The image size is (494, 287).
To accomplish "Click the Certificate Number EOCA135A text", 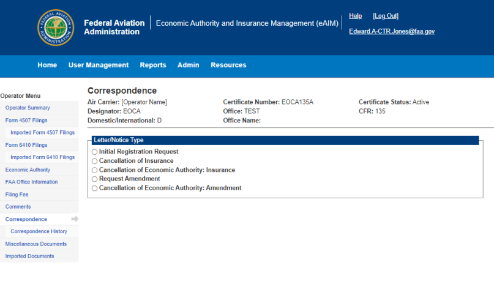I will (x=268, y=102).
